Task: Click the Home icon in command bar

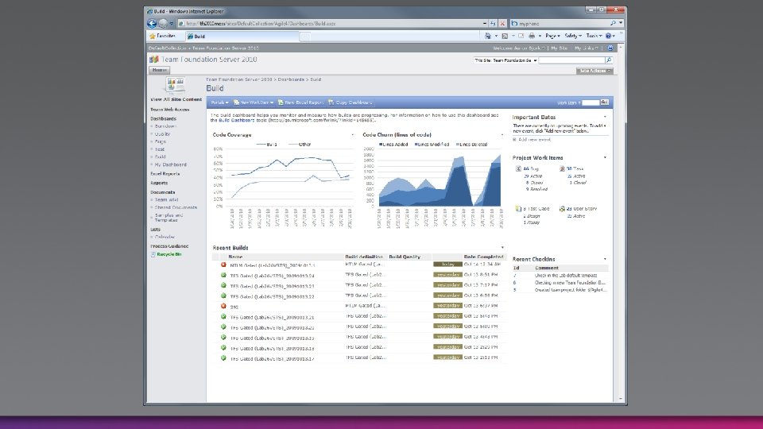Action: pos(487,36)
